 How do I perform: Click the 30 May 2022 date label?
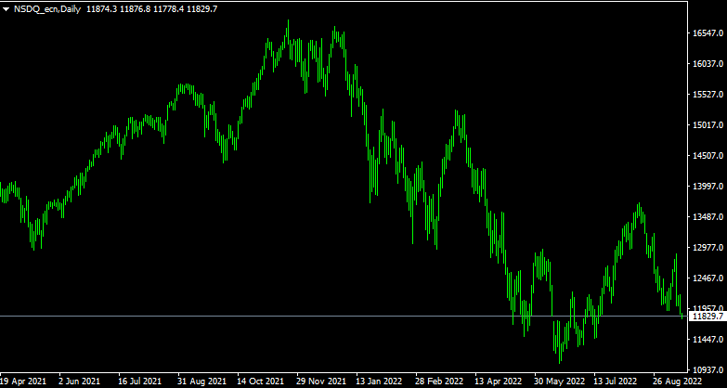coord(558,382)
